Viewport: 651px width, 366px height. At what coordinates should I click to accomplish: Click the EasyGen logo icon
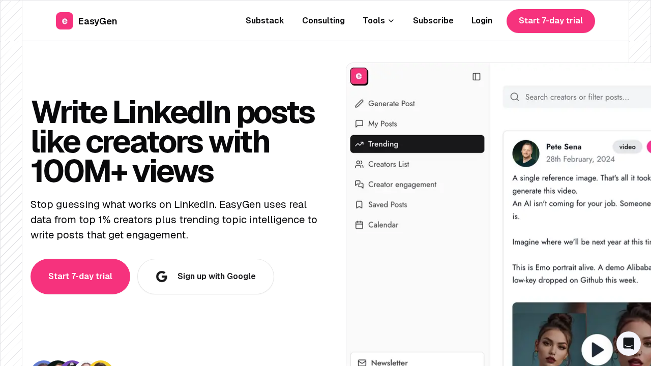65,21
